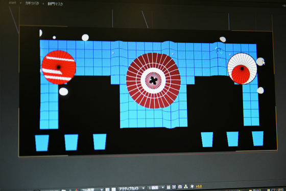Image resolution: width=286 pixels, height=191 pixels.
Task: Open the fast previews icon
Action: (x=174, y=187)
